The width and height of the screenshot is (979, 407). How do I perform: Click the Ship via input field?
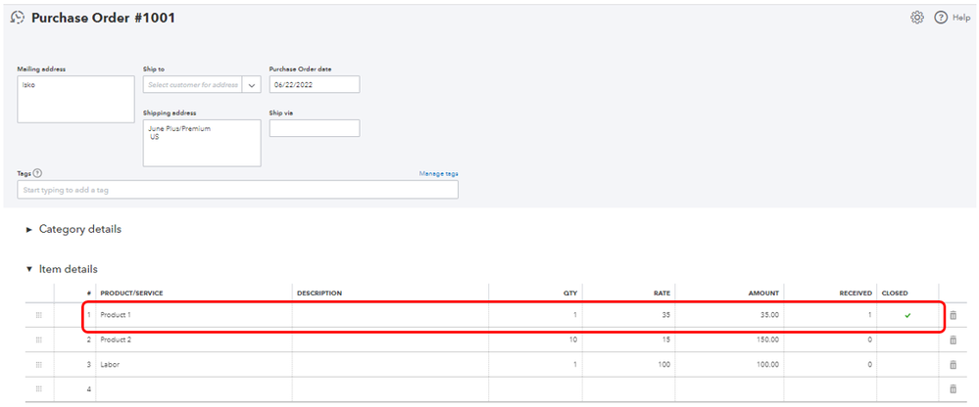coord(314,128)
